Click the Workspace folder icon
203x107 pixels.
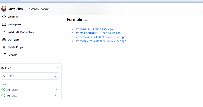click(4, 24)
